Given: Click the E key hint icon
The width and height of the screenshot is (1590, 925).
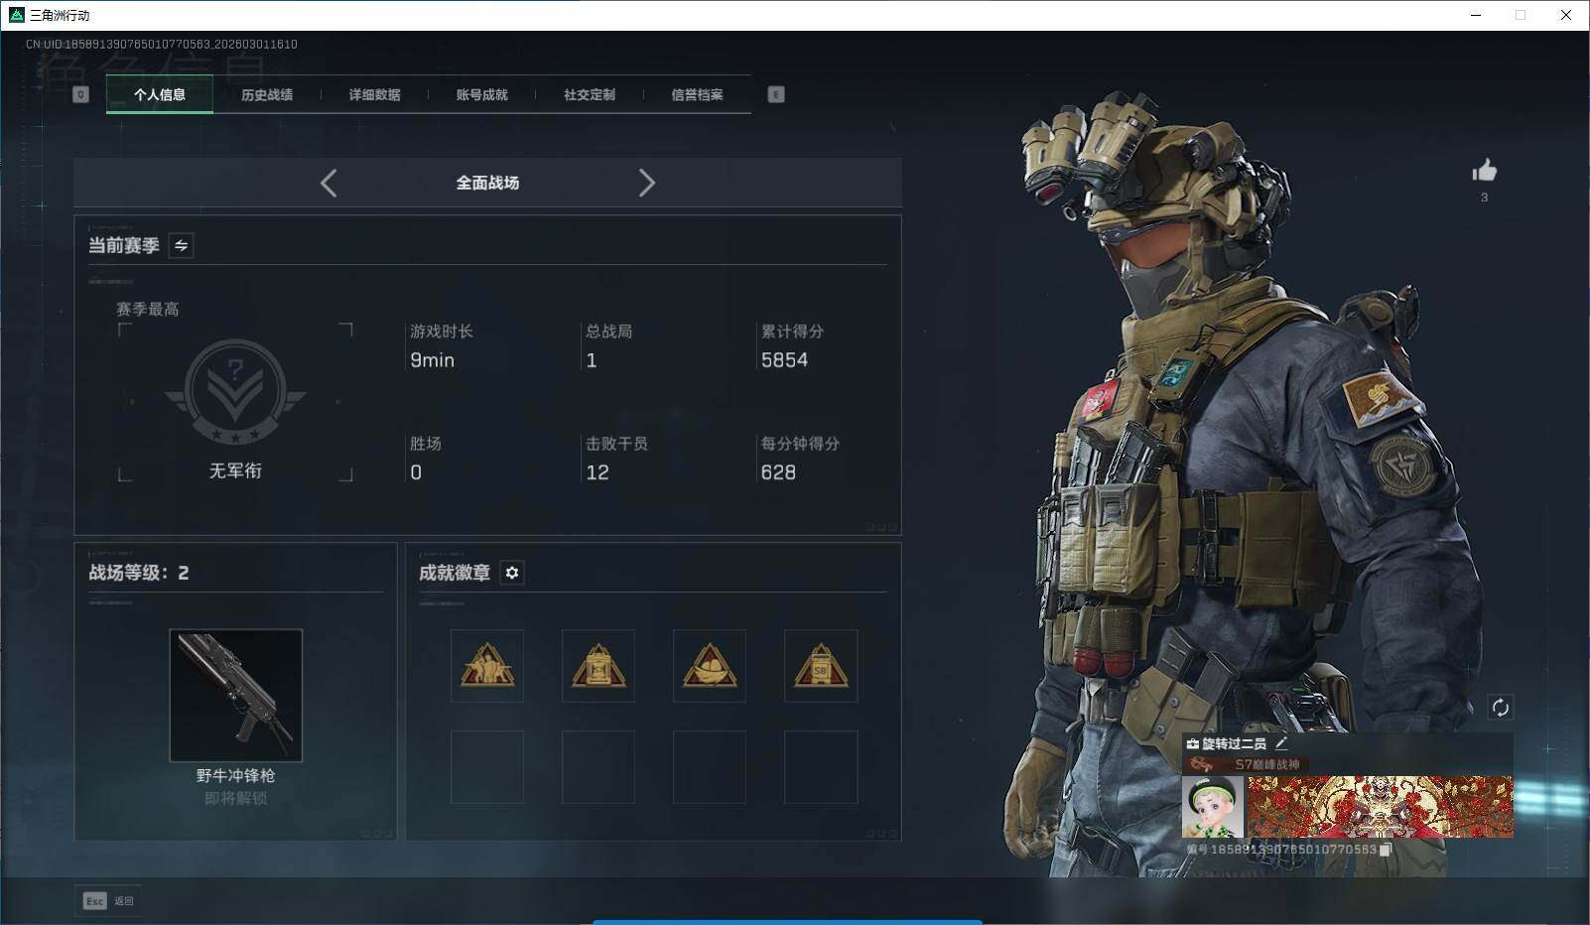Looking at the screenshot, I should [776, 94].
